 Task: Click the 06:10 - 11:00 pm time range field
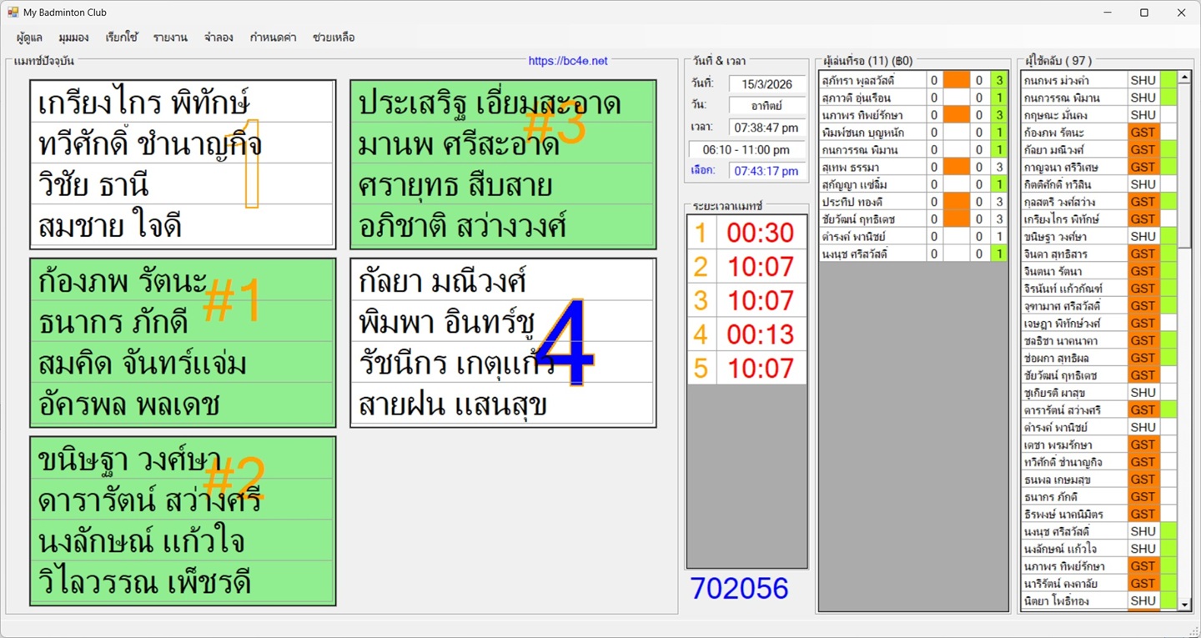(x=746, y=149)
